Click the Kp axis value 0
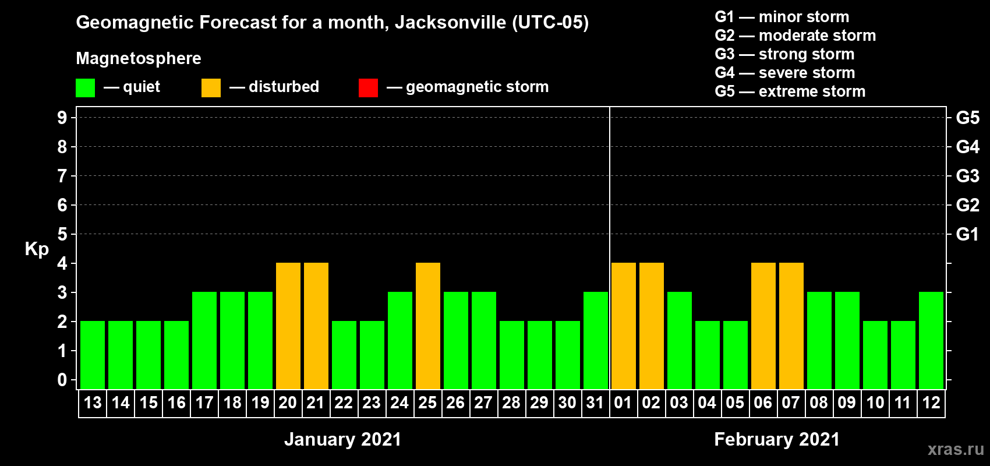The image size is (990, 466). (x=62, y=380)
